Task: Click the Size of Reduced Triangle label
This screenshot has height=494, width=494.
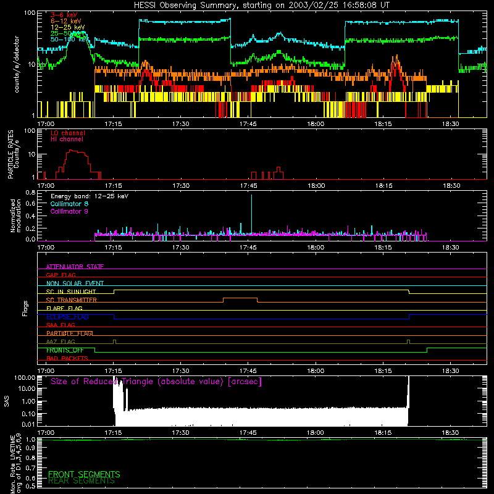Action: click(x=156, y=382)
